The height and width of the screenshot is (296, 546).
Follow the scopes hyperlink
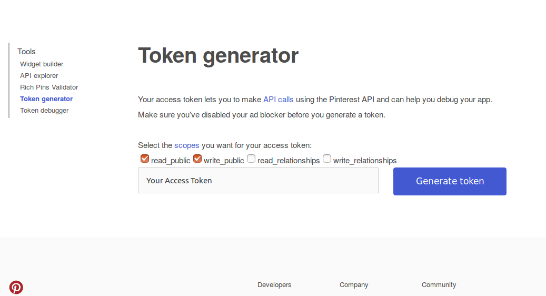[x=186, y=145]
